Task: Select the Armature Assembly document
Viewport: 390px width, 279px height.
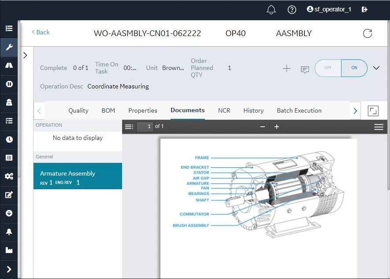Action: pyautogui.click(x=78, y=176)
